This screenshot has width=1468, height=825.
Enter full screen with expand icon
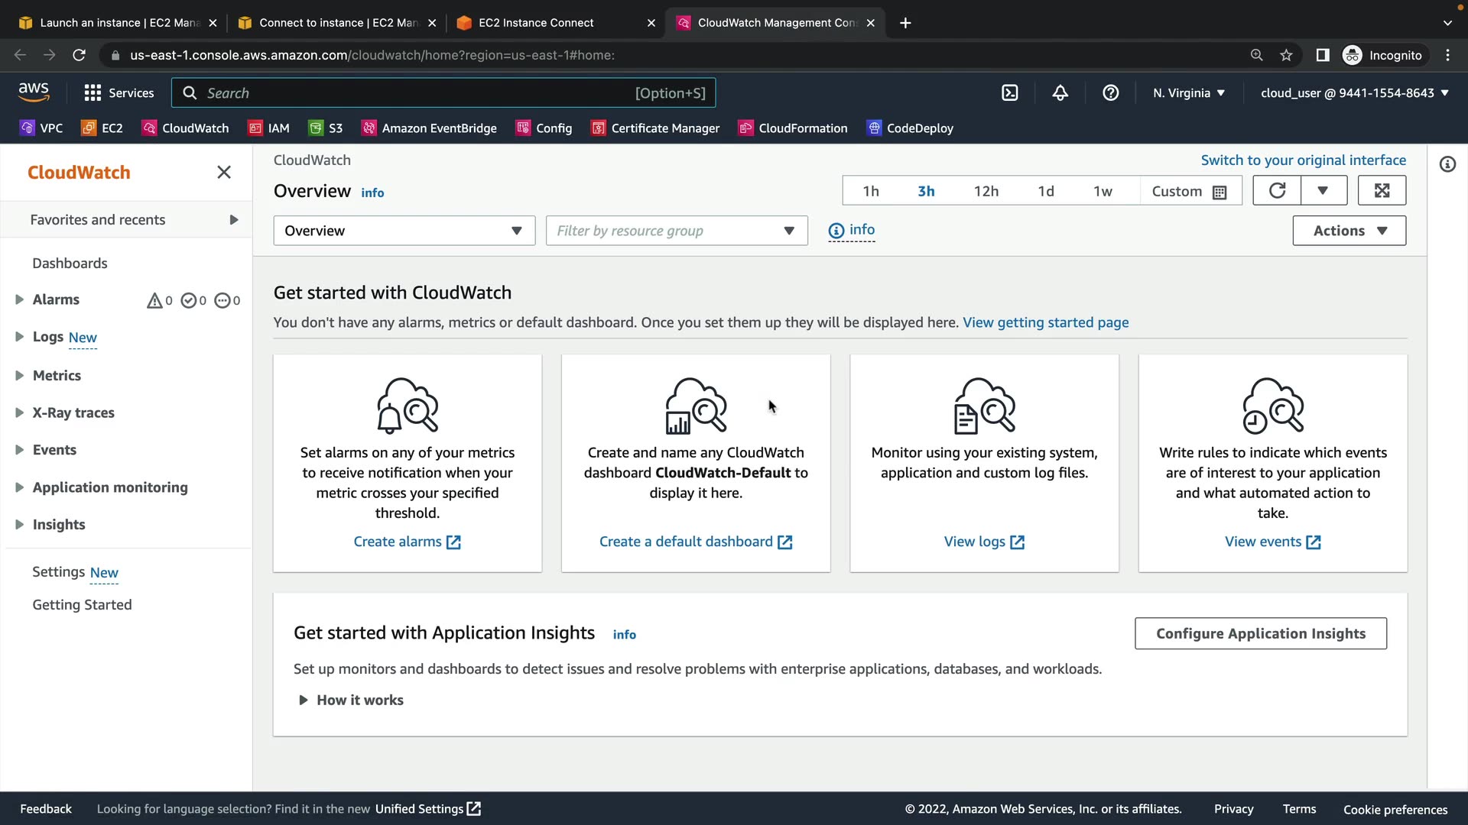click(1382, 191)
